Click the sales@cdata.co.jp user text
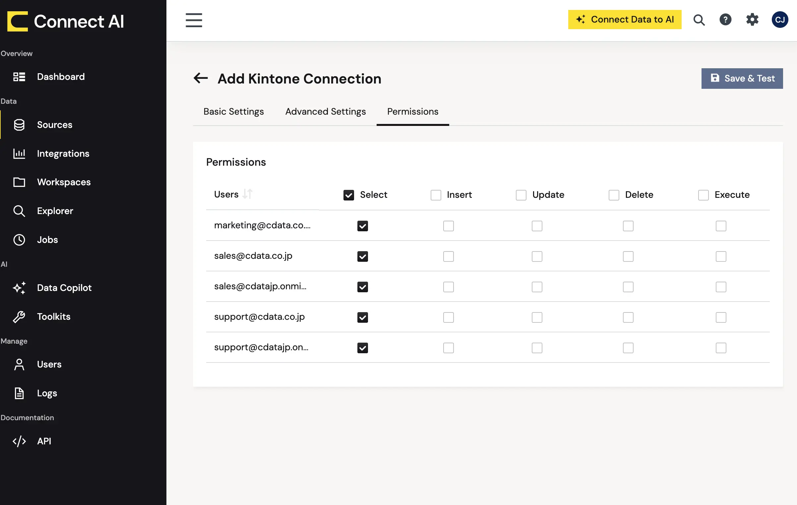The height and width of the screenshot is (505, 797). (x=253, y=256)
